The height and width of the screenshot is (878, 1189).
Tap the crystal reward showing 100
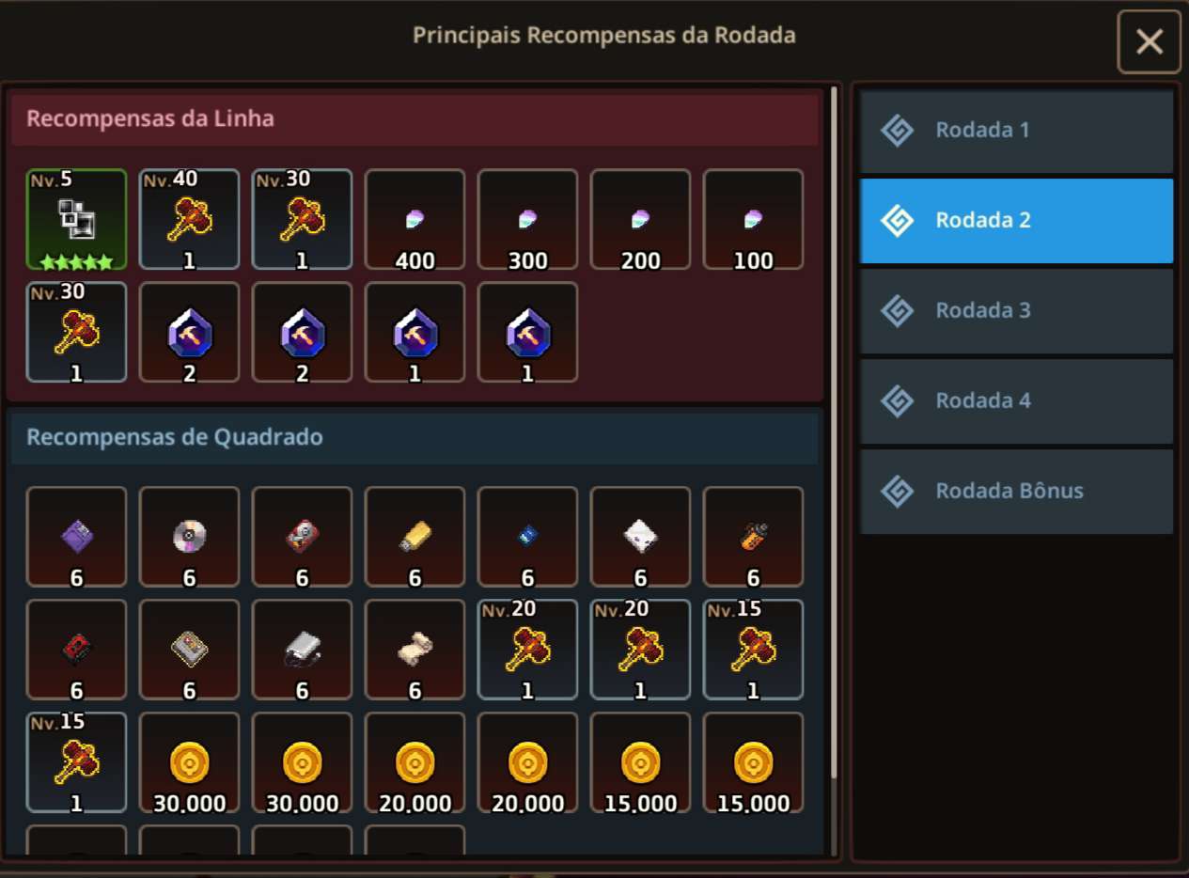tap(753, 220)
